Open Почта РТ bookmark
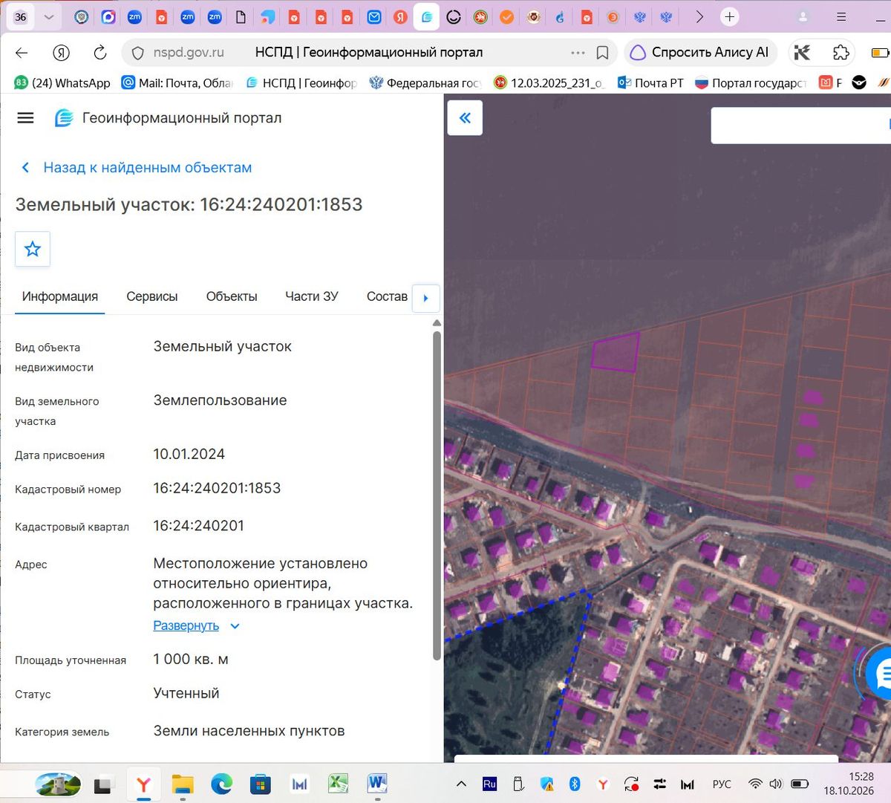Screen dimensions: 891x803 click(x=650, y=82)
